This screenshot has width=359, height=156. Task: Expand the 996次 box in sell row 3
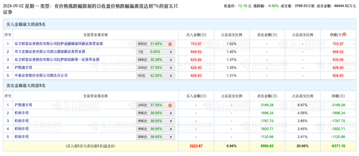(x=156, y=121)
